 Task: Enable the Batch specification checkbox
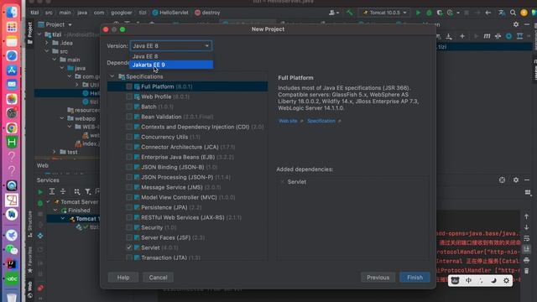pos(128,107)
